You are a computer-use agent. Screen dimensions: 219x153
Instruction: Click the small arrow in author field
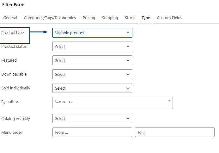(x=169, y=101)
